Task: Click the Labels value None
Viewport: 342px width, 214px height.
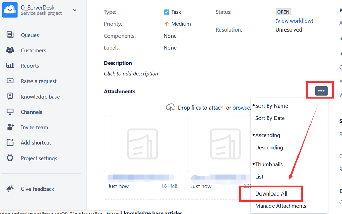Action: click(170, 48)
